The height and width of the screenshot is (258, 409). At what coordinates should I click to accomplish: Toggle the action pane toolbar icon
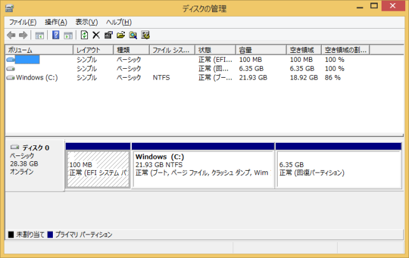coord(68,35)
